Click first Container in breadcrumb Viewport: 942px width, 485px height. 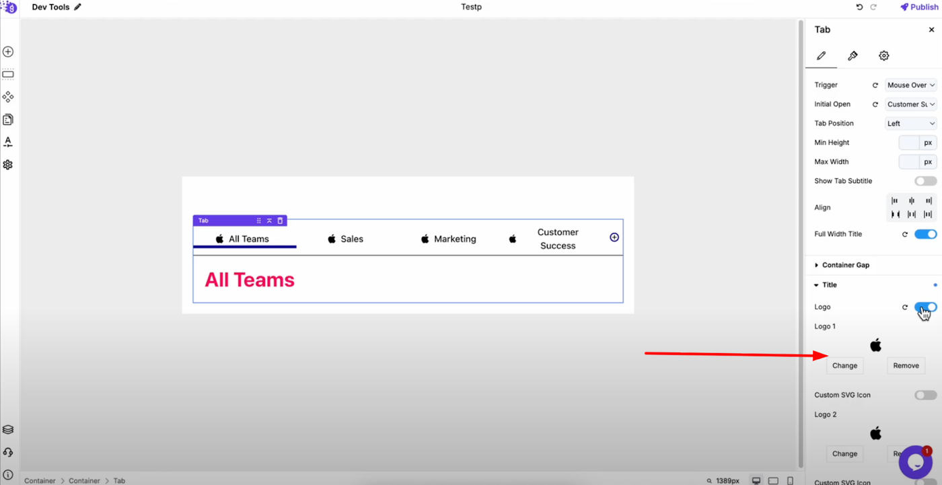tap(40, 481)
